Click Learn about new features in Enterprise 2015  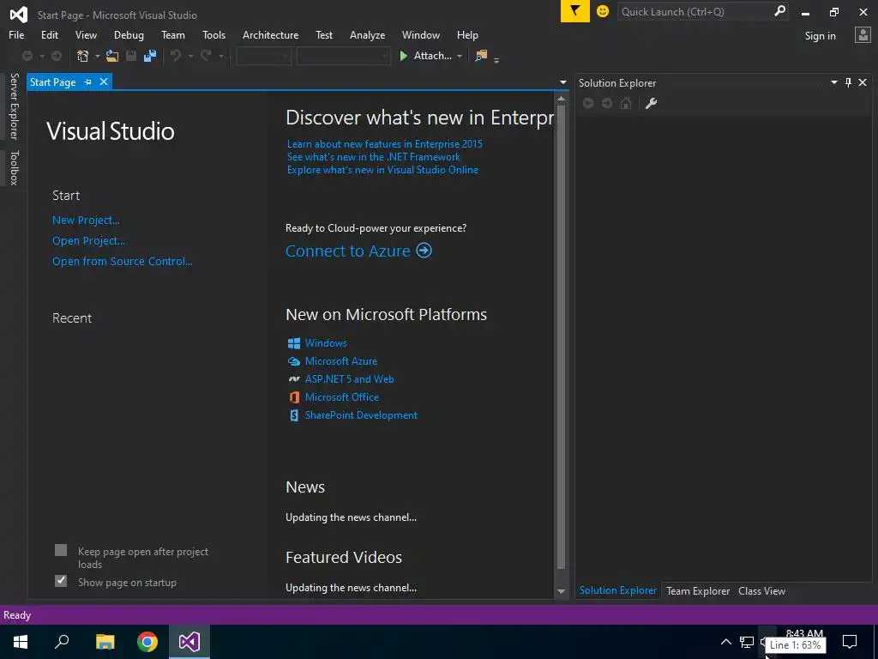tap(385, 144)
